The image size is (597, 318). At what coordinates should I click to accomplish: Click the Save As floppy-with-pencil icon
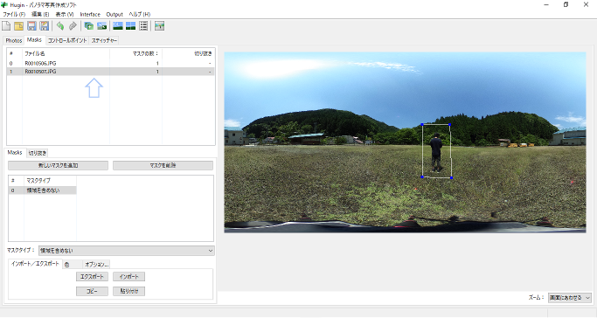45,26
